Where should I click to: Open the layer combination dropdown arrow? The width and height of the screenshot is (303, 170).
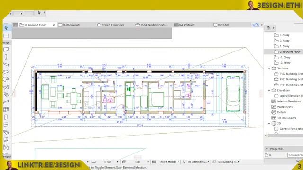tap(148, 162)
